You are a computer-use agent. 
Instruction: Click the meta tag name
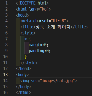point(26,21)
